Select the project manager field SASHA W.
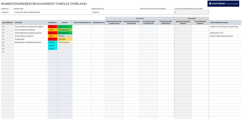 click(116, 12)
